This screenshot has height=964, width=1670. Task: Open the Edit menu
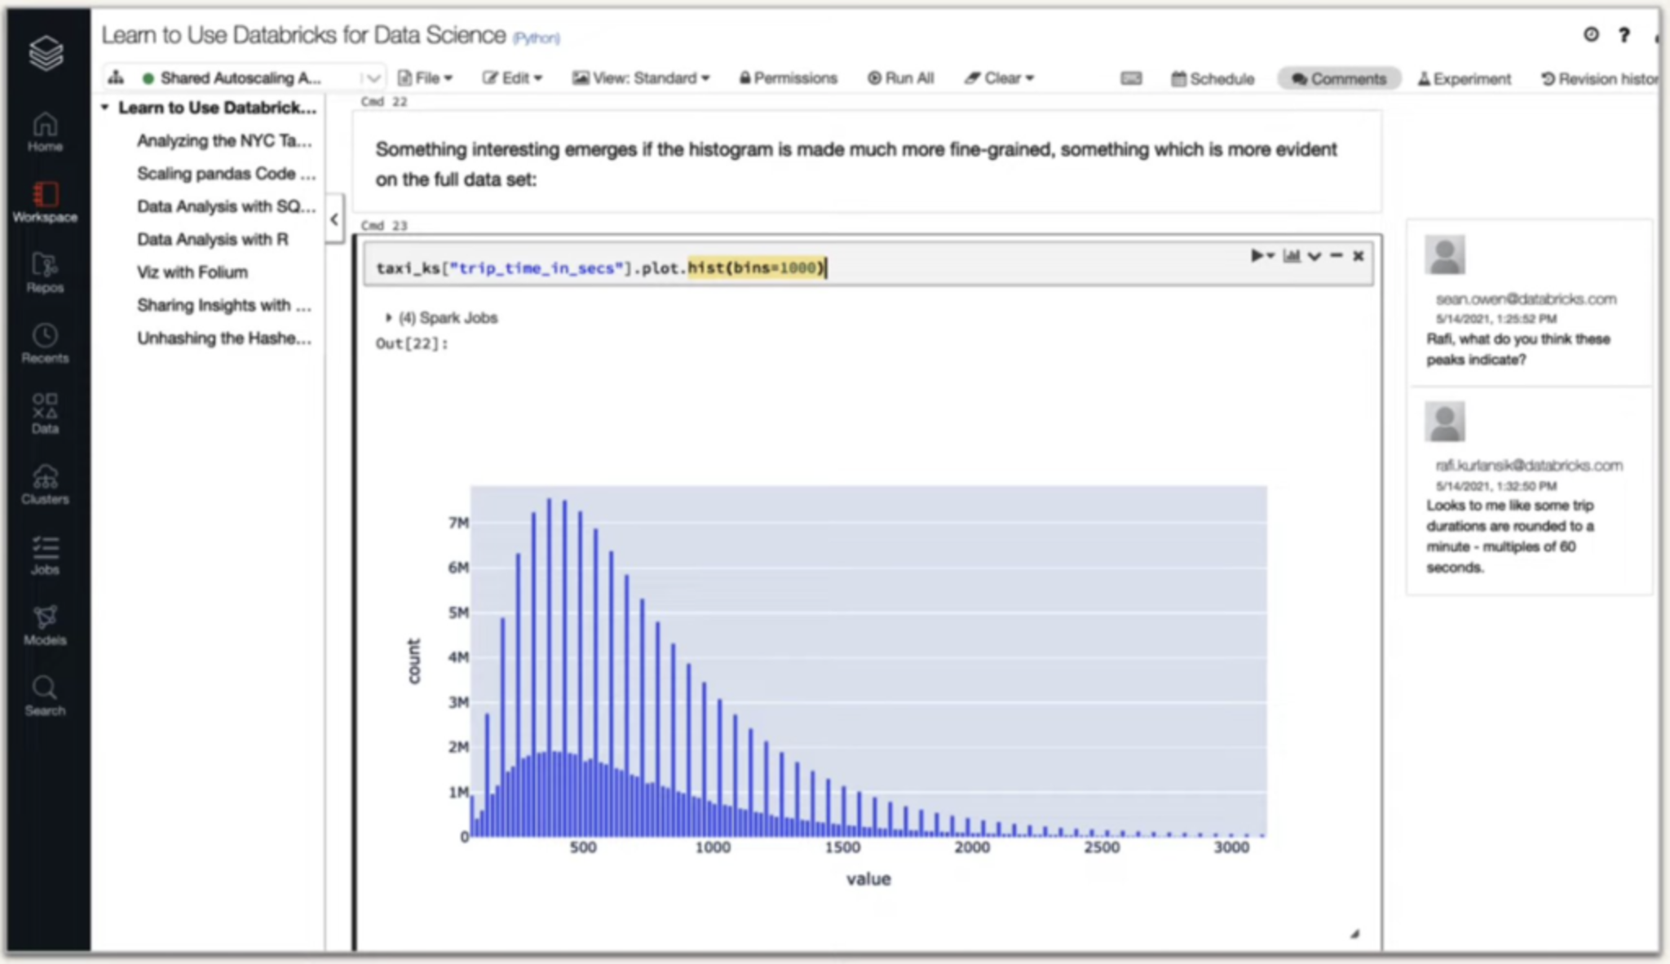[512, 78]
